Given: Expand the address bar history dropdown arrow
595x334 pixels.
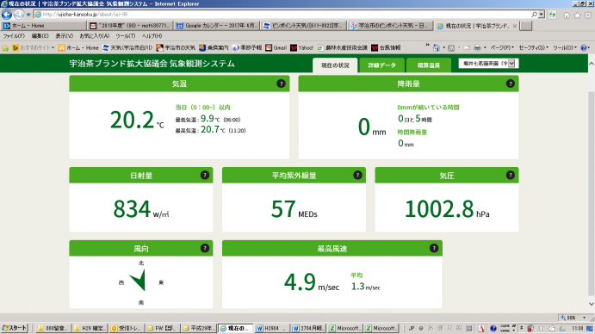Looking at the screenshot, I should pyautogui.click(x=542, y=15).
